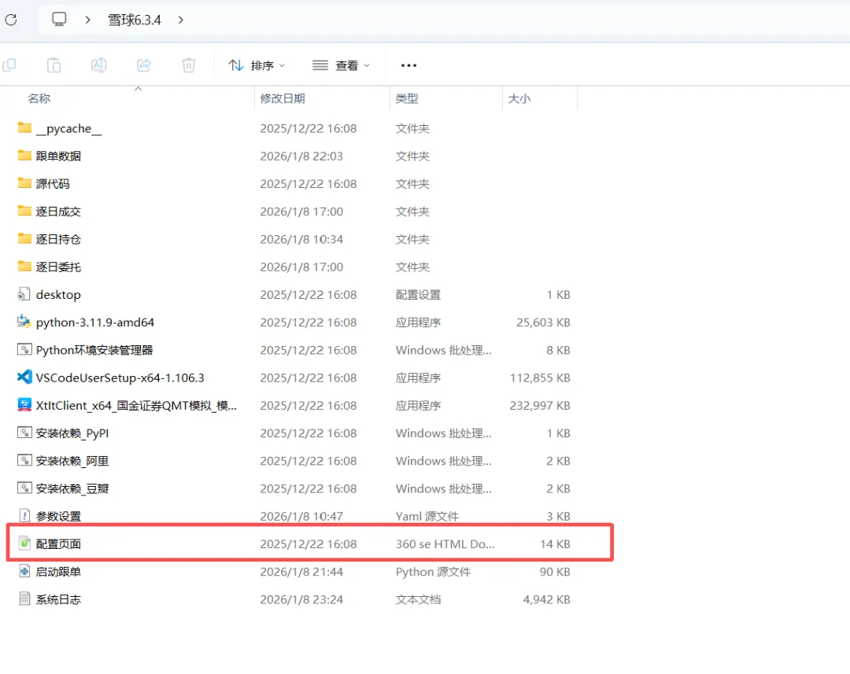
Task: Click the file name 安装依赖_阿里
Action: [x=72, y=461]
